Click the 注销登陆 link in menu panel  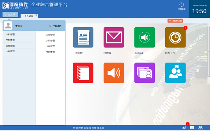pyautogui.click(x=57, y=26)
